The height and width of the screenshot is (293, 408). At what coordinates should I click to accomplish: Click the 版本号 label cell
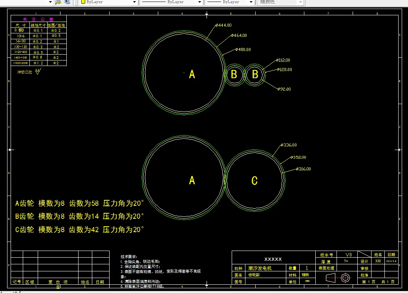coord(326,255)
